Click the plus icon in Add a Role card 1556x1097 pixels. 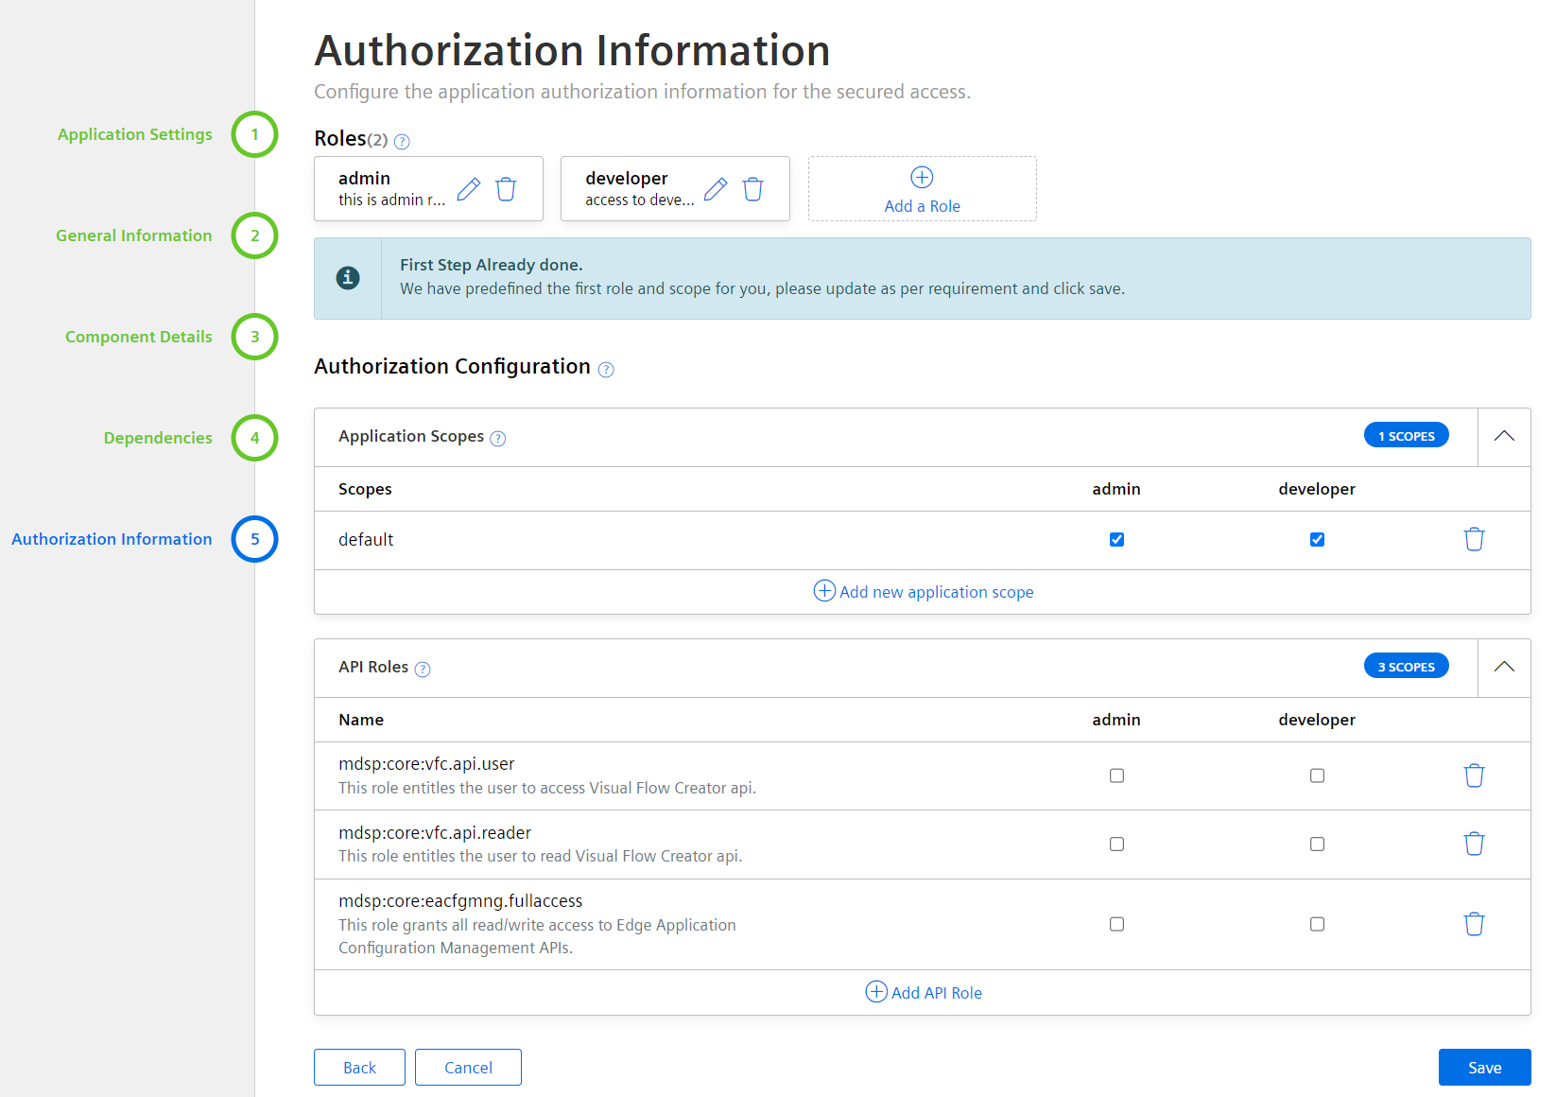[922, 177]
